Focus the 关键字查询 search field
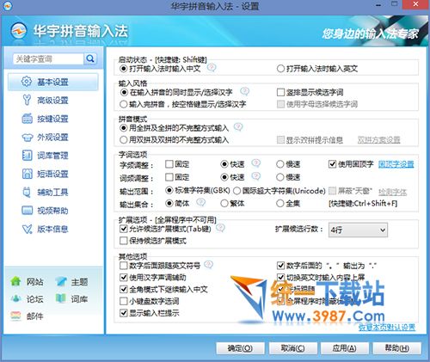 (48, 59)
